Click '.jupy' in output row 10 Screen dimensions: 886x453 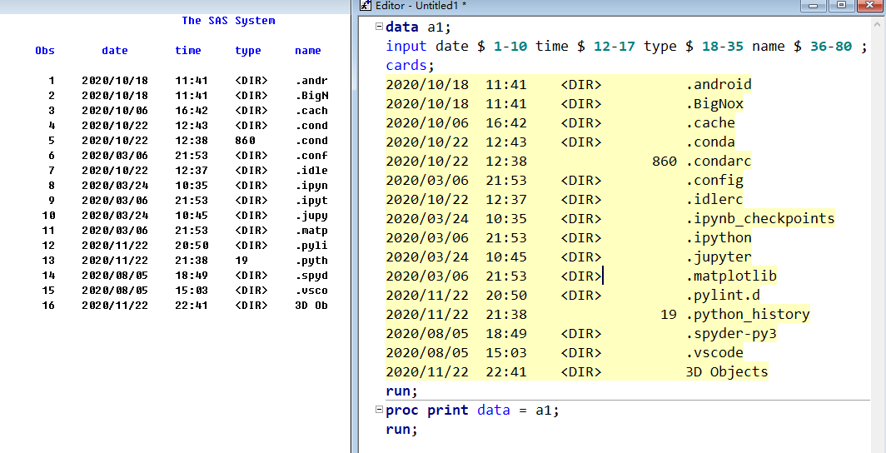click(311, 215)
